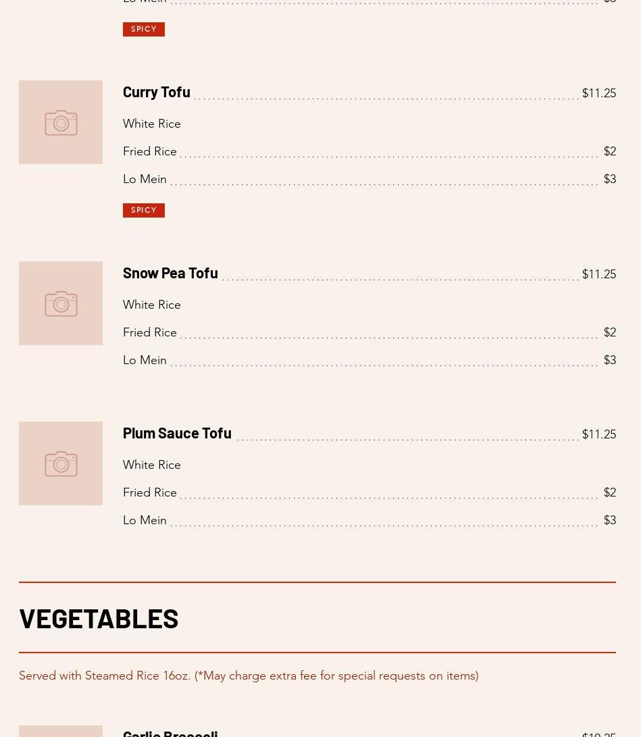The image size is (641, 737).
Task: Click the Served with Steamed Rice note
Action: click(249, 676)
